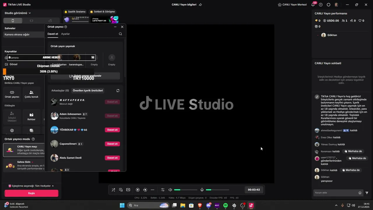Click the Windows taskbar Ara search box
This screenshot has height=210, width=373.
pyautogui.click(x=149, y=205)
